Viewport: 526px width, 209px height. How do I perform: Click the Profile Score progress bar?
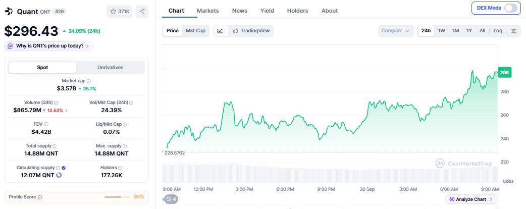[117, 197]
